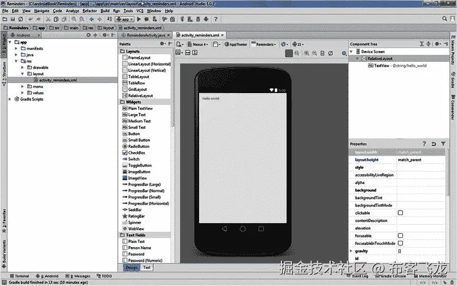Click the Copy icon in main toolbar
The width and height of the screenshot is (457, 286).
(56, 19)
